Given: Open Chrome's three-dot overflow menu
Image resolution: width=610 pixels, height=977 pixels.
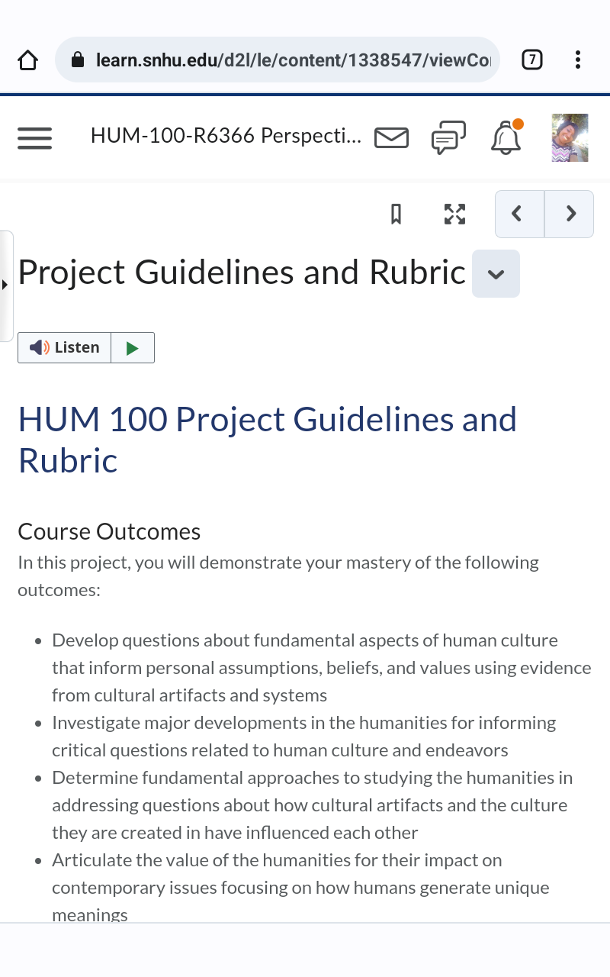Looking at the screenshot, I should pyautogui.click(x=577, y=60).
